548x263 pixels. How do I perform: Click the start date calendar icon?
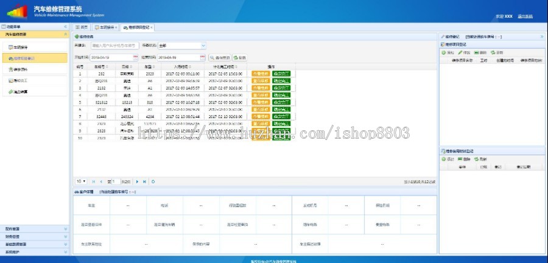point(136,57)
